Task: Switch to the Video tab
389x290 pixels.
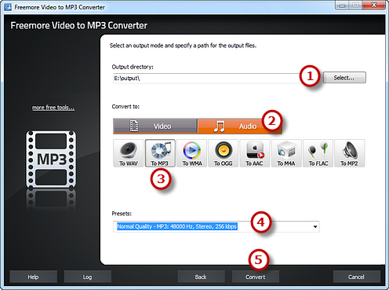Action: pos(155,127)
